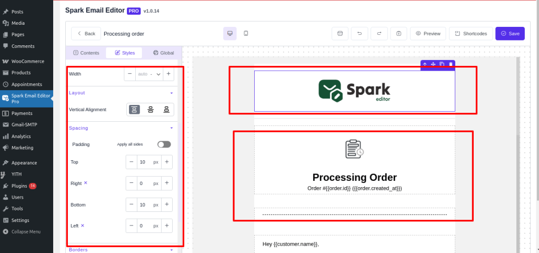
Task: Expand the Borders section
Action: tap(172, 250)
